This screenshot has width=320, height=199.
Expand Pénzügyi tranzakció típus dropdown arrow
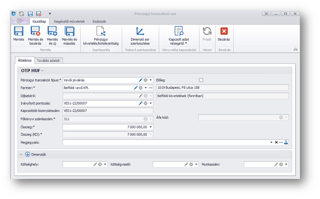[150, 80]
